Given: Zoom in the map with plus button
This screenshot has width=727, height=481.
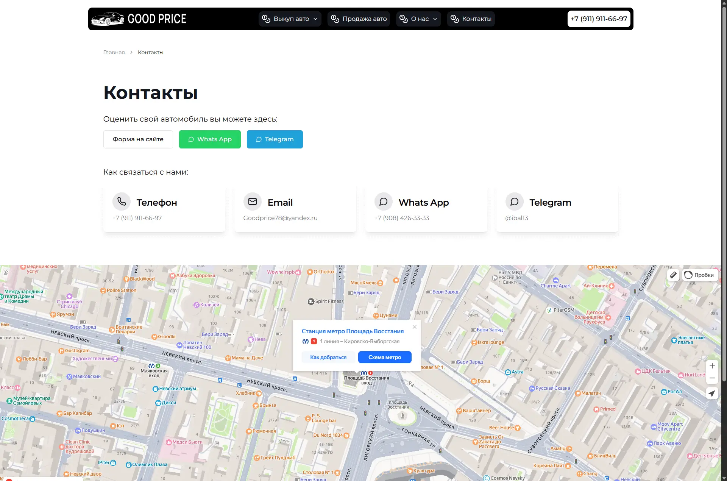Looking at the screenshot, I should (712, 366).
